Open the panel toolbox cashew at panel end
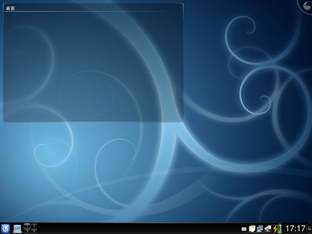This screenshot has width=312, height=234. point(309,228)
